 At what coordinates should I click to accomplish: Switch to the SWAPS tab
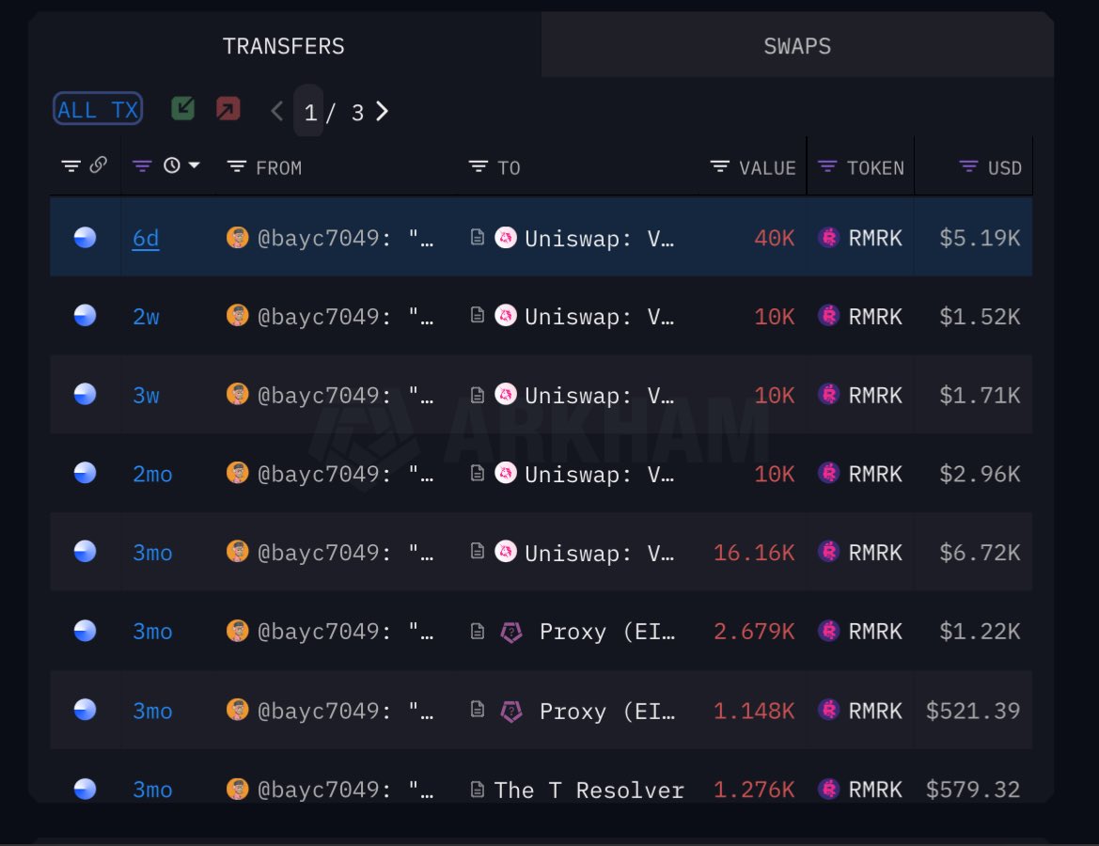[x=797, y=46]
